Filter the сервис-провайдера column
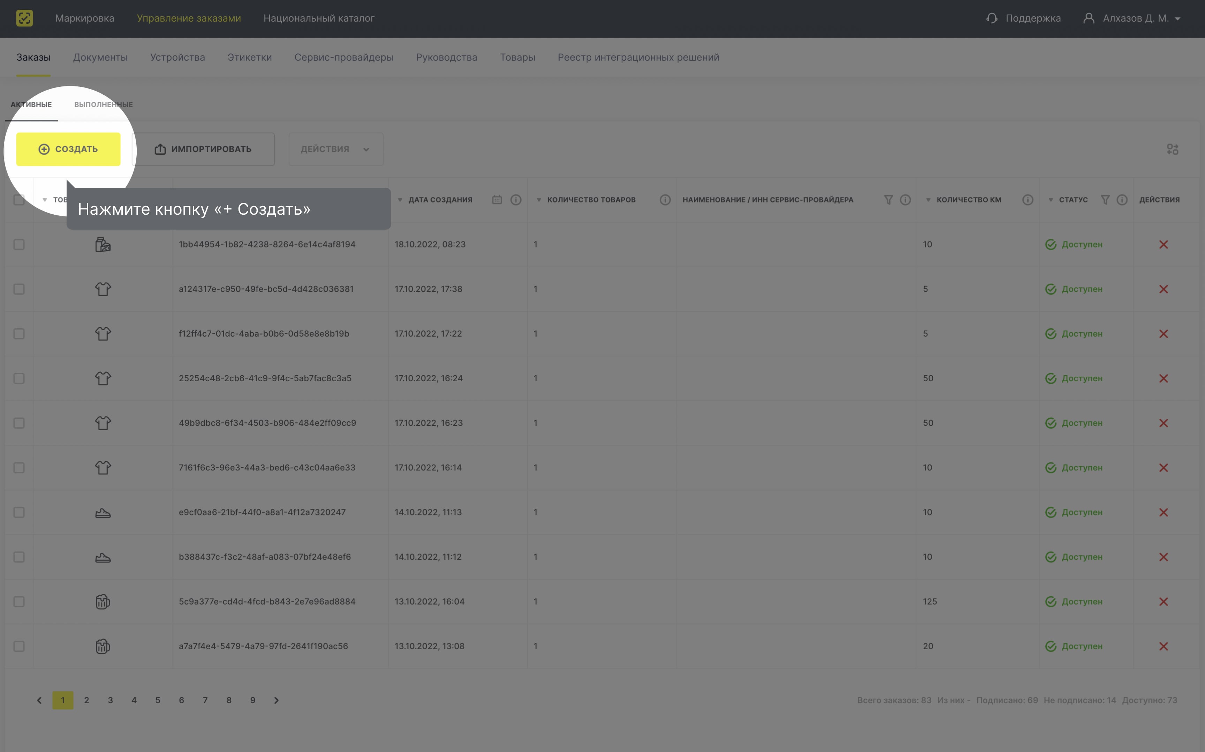 (888, 200)
